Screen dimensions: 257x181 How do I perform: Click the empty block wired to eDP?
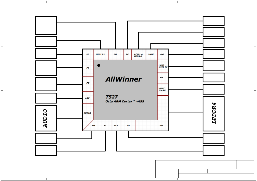(213, 54)
